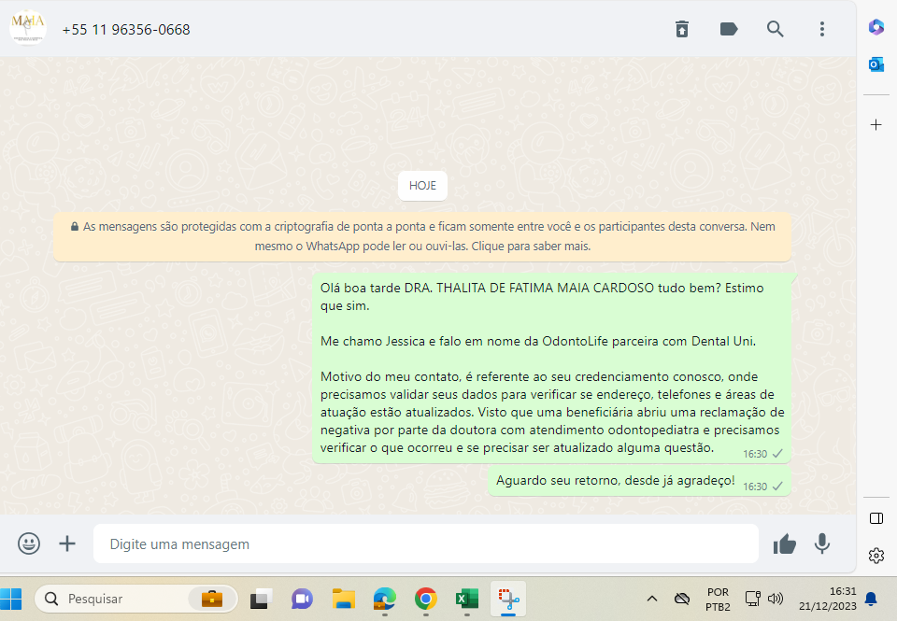The height and width of the screenshot is (621, 897).
Task: Open the three-dot chat menu
Action: pyautogui.click(x=822, y=29)
